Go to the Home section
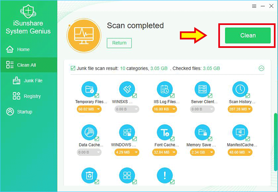Image resolution: width=278 pixels, height=192 pixels. pos(29,50)
